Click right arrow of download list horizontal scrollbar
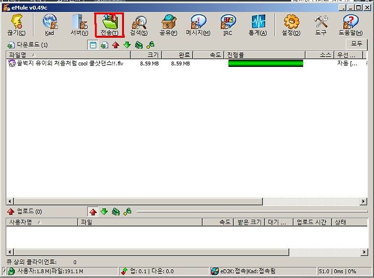This screenshot has width=374, height=278. coord(363,201)
